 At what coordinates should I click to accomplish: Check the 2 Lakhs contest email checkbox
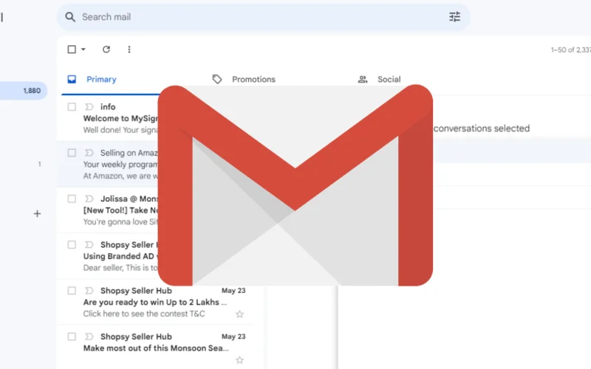coord(72,291)
